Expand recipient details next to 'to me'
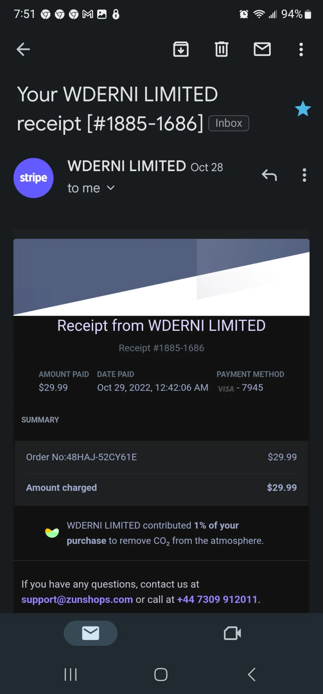This screenshot has width=323, height=694. [x=111, y=188]
